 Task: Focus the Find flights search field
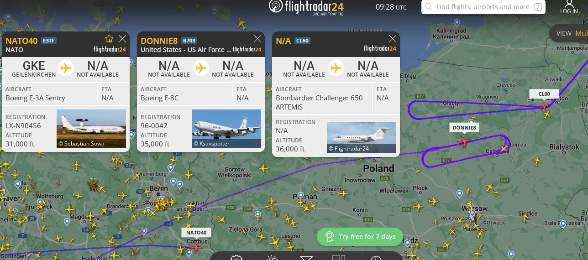tap(483, 7)
